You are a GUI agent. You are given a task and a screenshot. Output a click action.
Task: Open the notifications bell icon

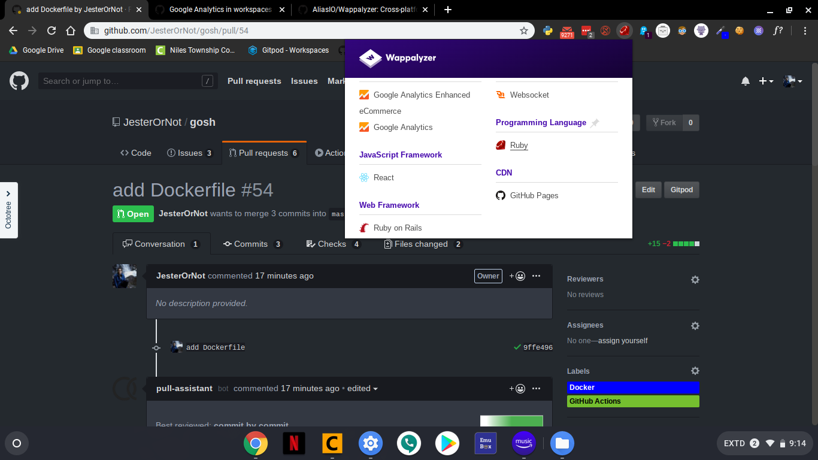746,81
